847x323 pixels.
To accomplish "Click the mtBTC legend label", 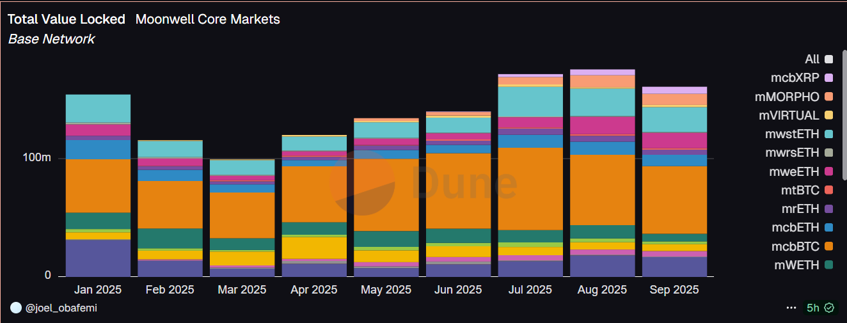I will [800, 190].
